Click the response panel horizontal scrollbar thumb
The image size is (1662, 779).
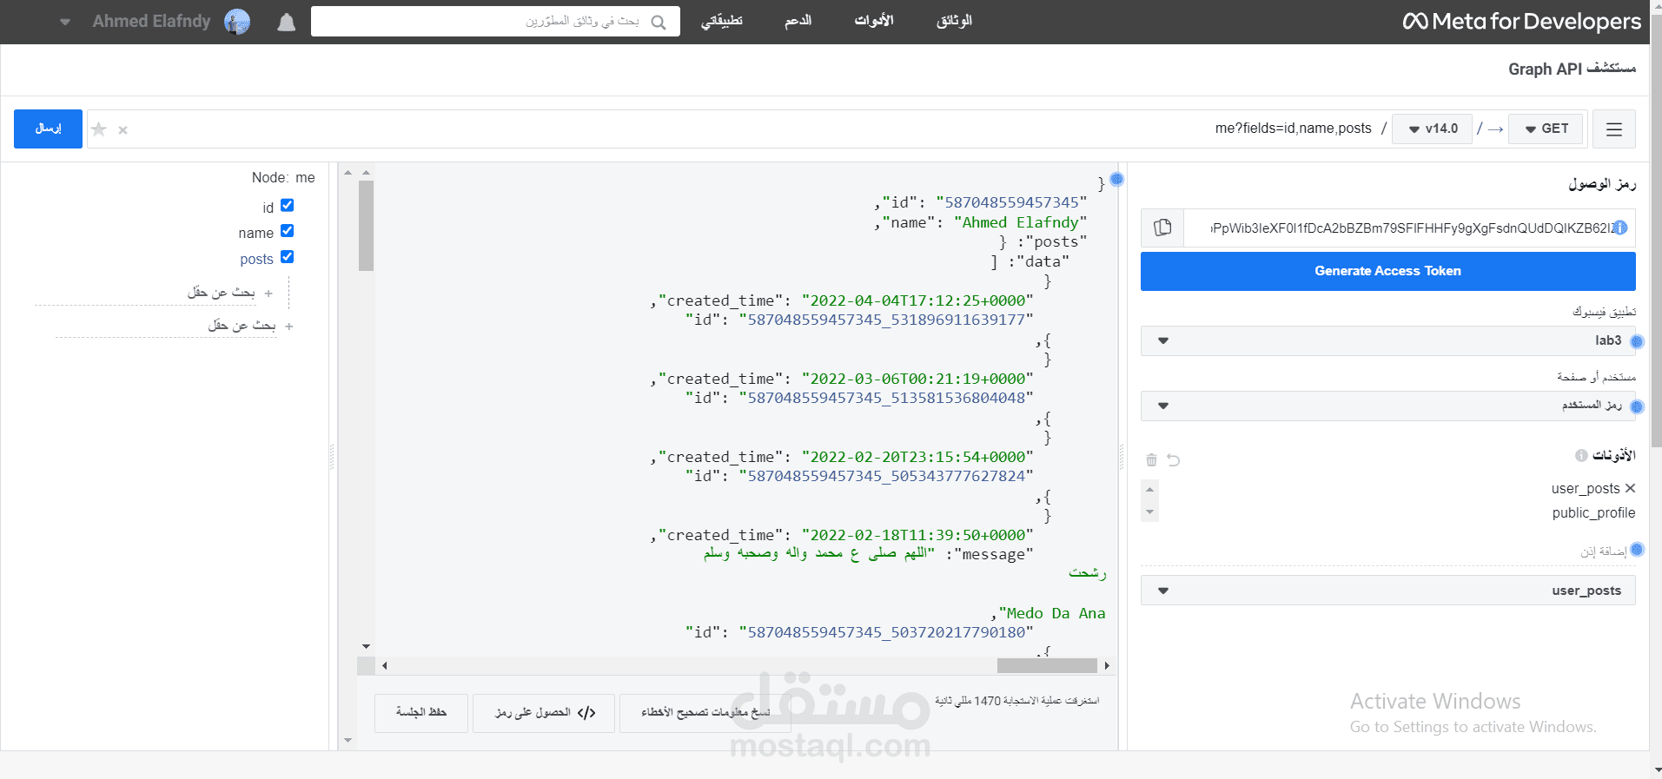1047,665
